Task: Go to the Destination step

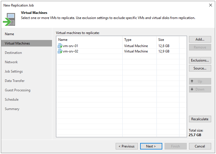Action: pyautogui.click(x=13, y=53)
